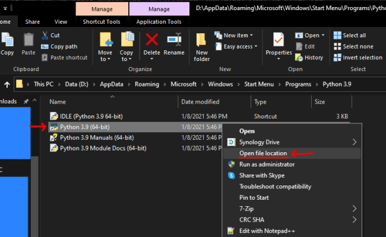Click the New folder icon
386x237 pixels.
(x=201, y=40)
